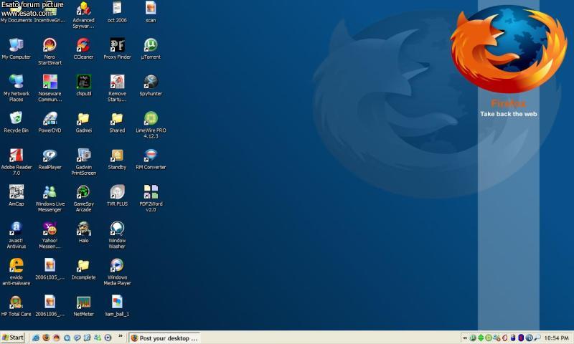574x344 pixels.
Task: Open Window Washer shortcut
Action: 117,234
